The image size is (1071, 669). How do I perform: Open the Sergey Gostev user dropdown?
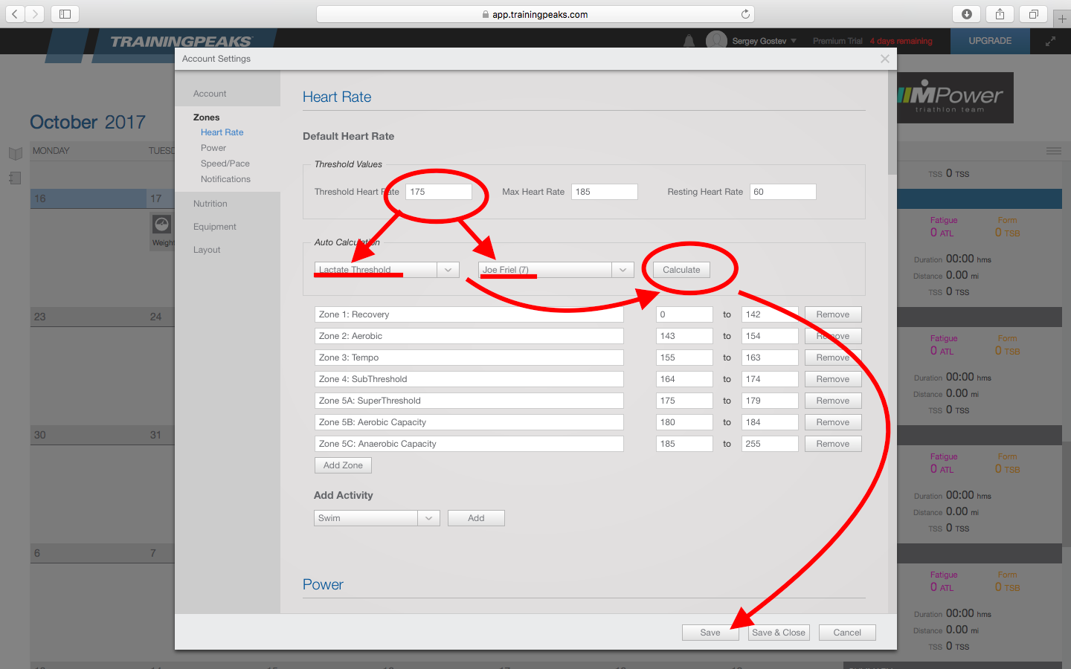[x=764, y=41]
